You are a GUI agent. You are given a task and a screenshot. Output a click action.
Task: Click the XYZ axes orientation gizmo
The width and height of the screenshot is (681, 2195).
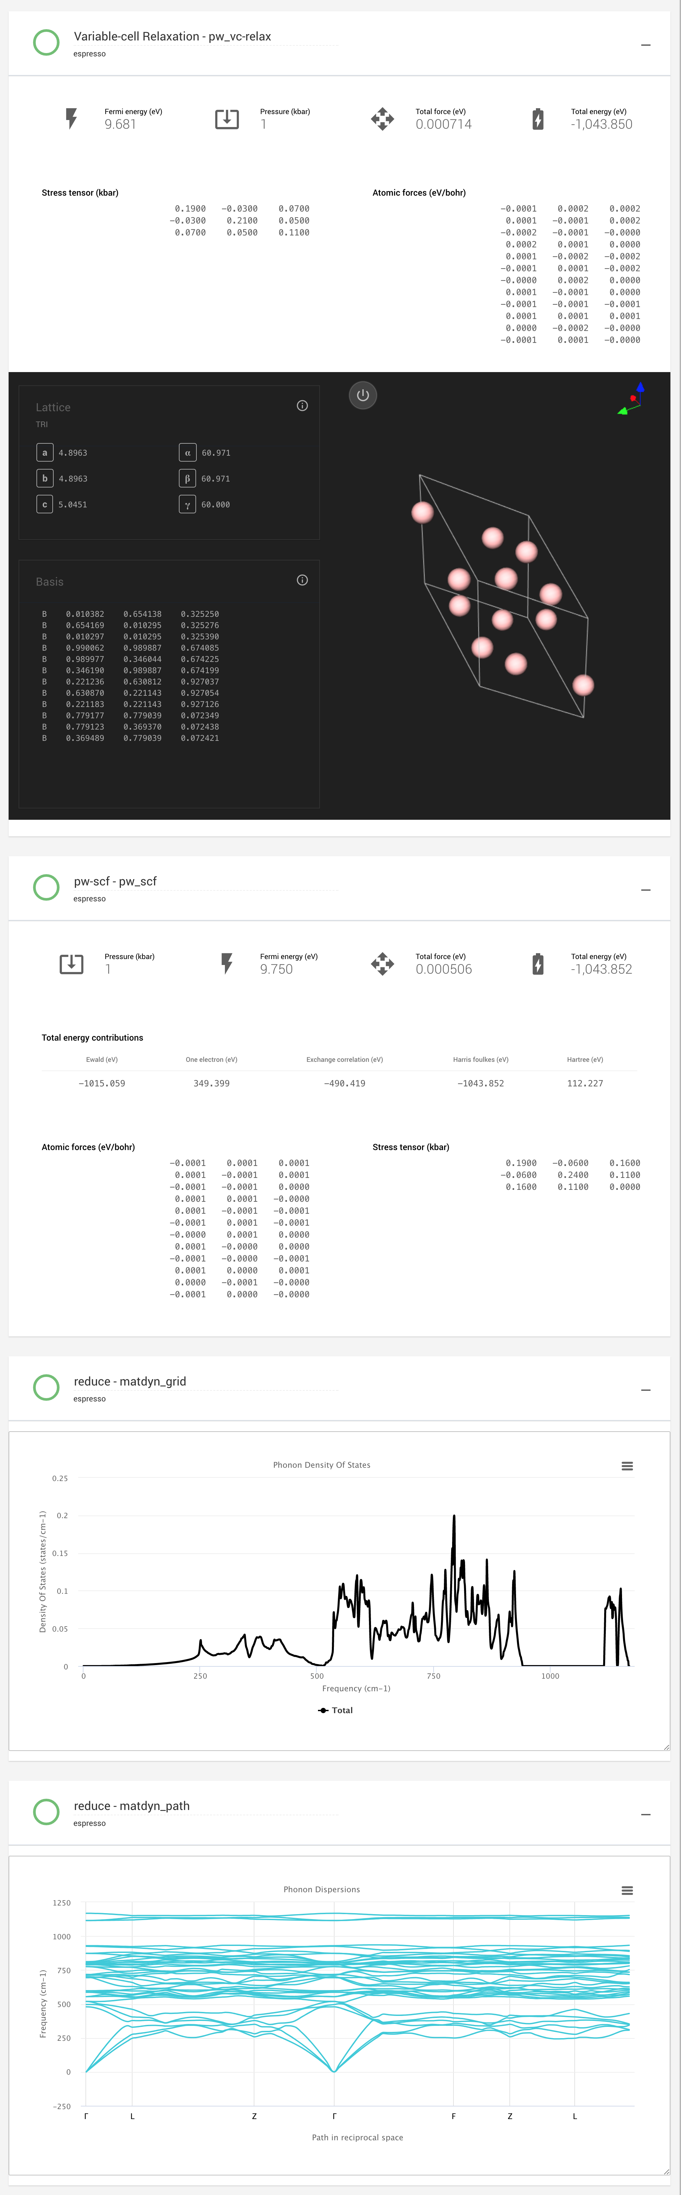coord(631,399)
